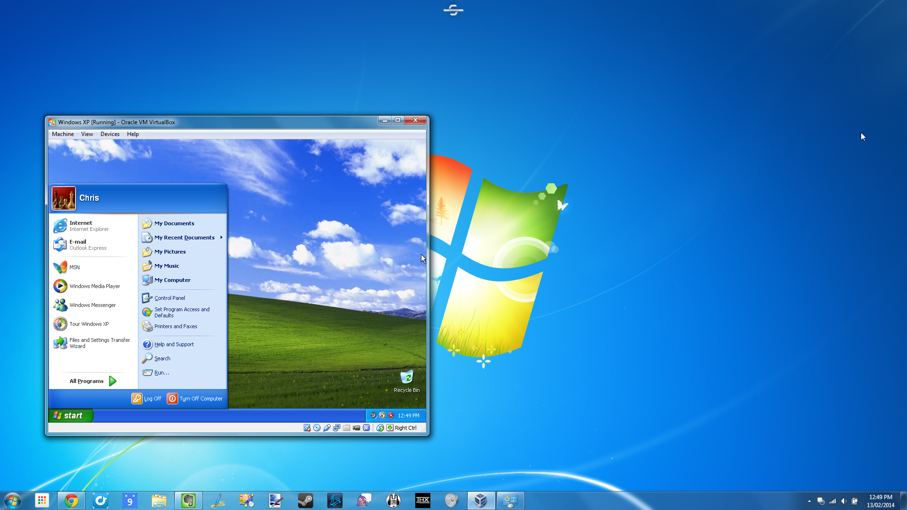The width and height of the screenshot is (907, 510).
Task: Open Outlook Express email client
Action: point(87,244)
